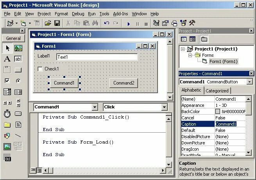This screenshot has height=180, width=256.
Task: Switch to Full Module View in code window
Action: pos(39,171)
